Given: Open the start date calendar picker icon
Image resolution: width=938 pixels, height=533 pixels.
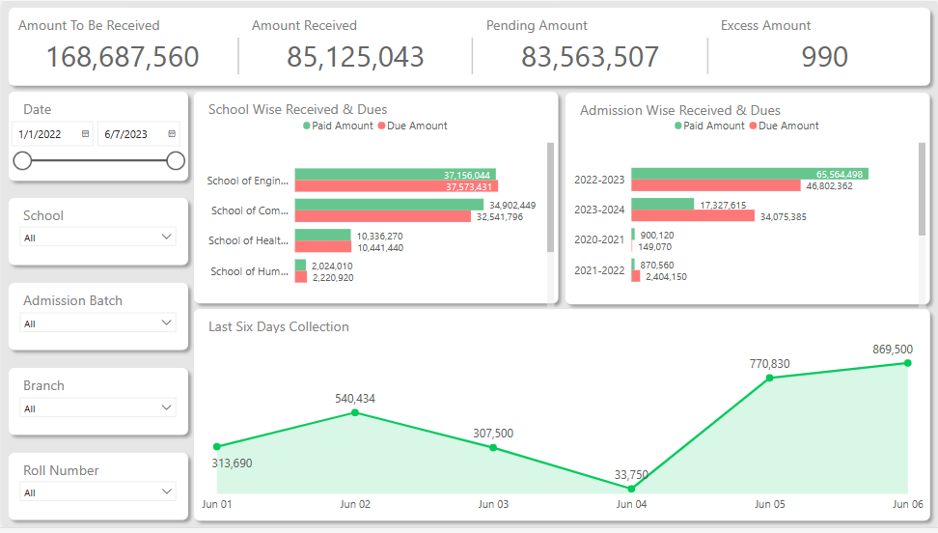Looking at the screenshot, I should [x=86, y=134].
